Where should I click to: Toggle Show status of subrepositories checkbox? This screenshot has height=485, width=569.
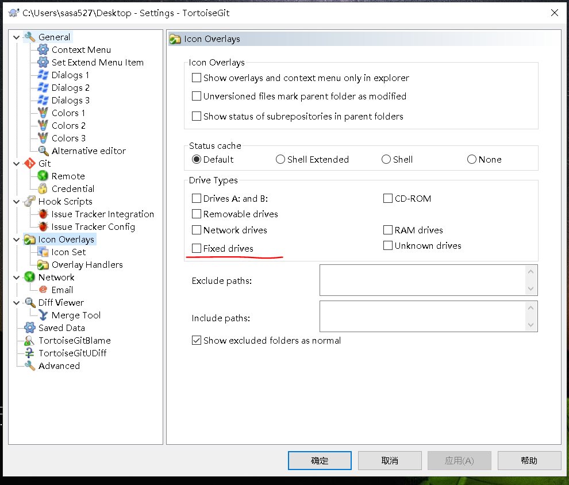point(197,116)
